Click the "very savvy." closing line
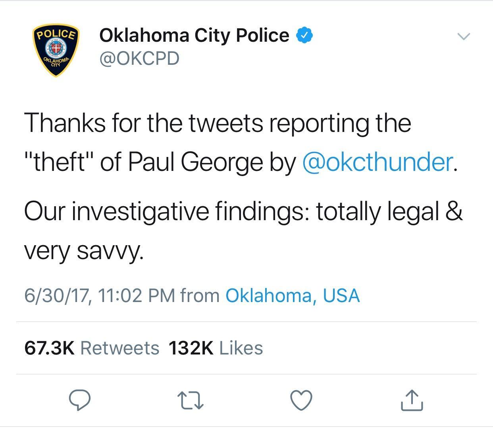Image resolution: width=493 pixels, height=428 pixels. coord(83,251)
